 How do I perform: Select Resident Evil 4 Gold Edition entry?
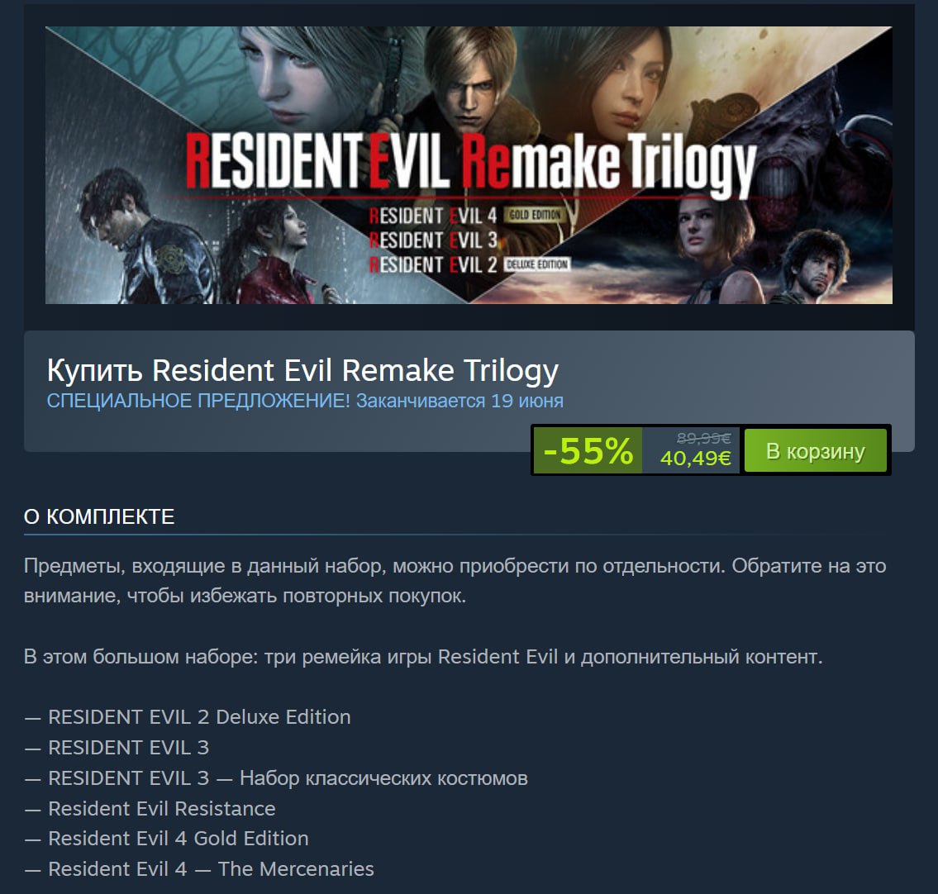179,839
